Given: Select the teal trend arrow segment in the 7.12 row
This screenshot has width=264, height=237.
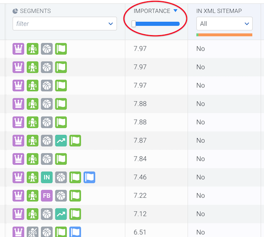Looking at the screenshot, I should coord(61,214).
